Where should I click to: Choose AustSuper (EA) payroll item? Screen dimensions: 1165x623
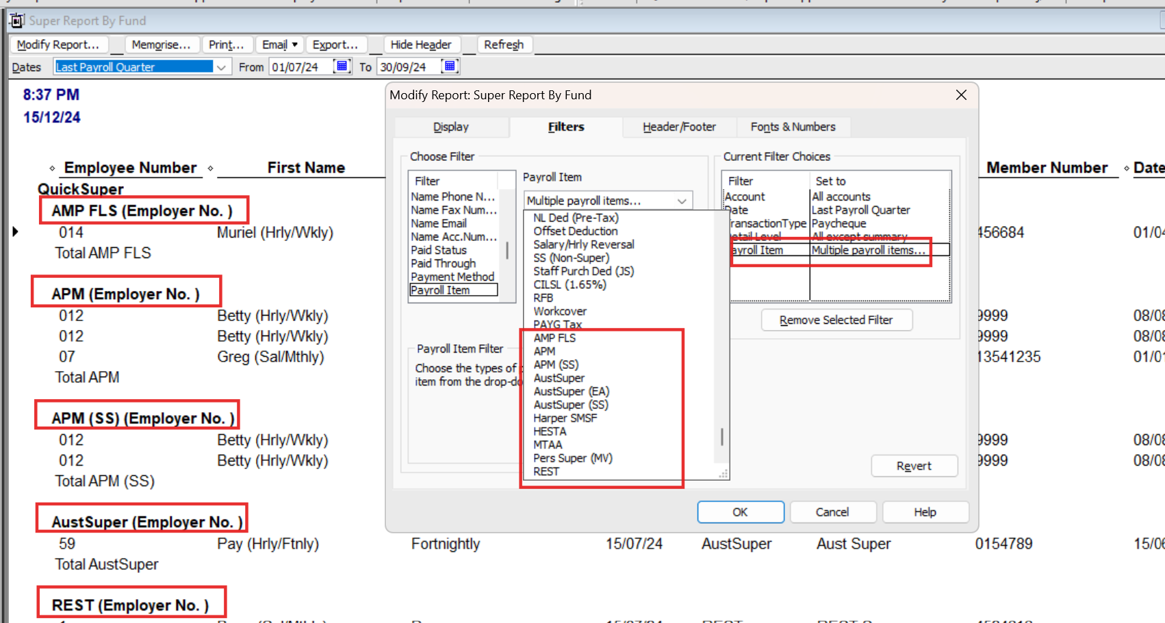pos(572,392)
